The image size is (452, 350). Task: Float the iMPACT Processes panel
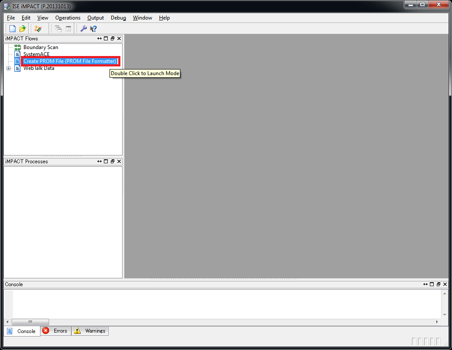click(113, 161)
